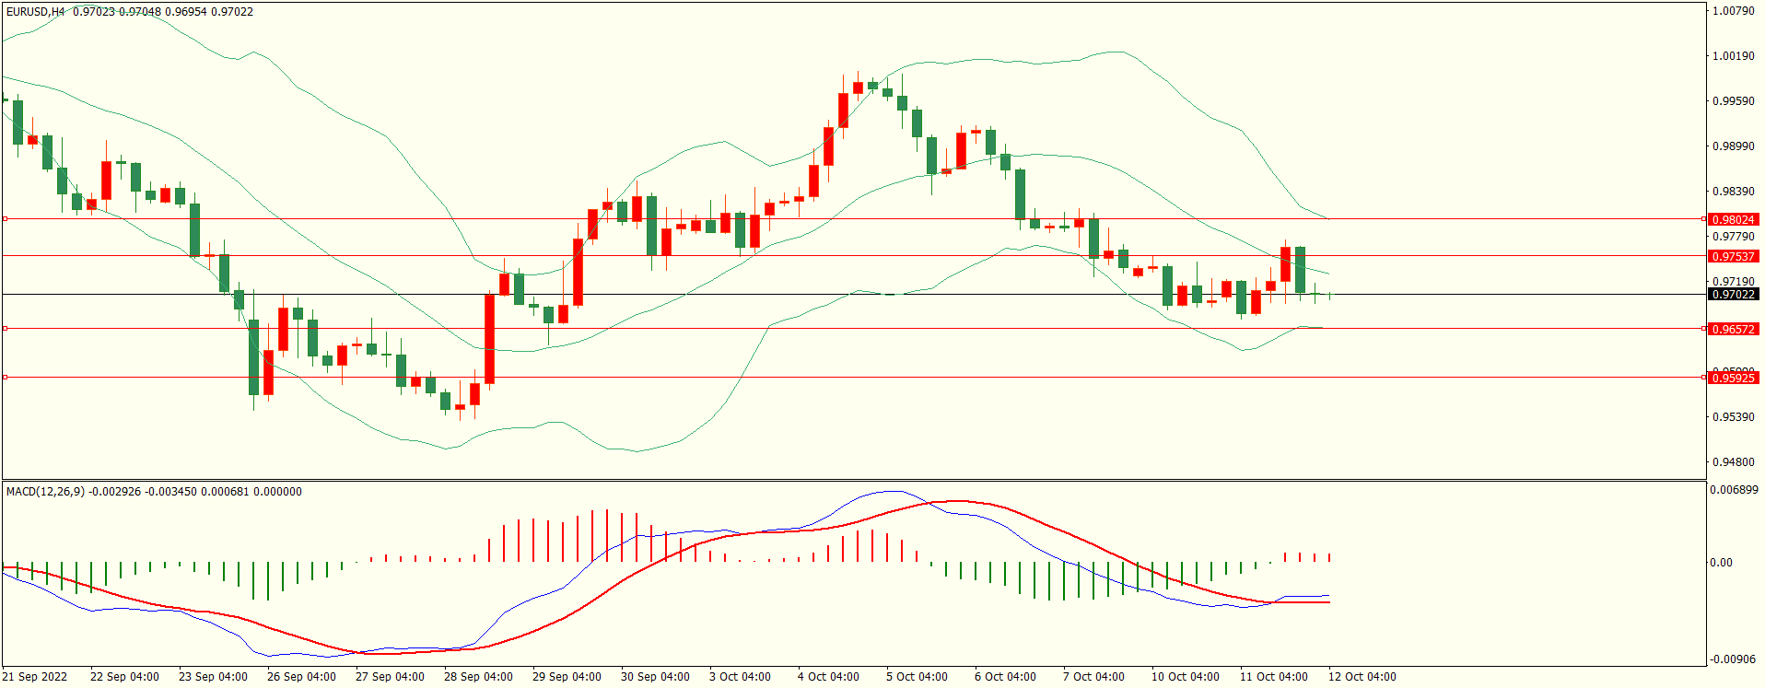
Task: Click the 28 Sep 04:00 time label
Action: point(478,677)
